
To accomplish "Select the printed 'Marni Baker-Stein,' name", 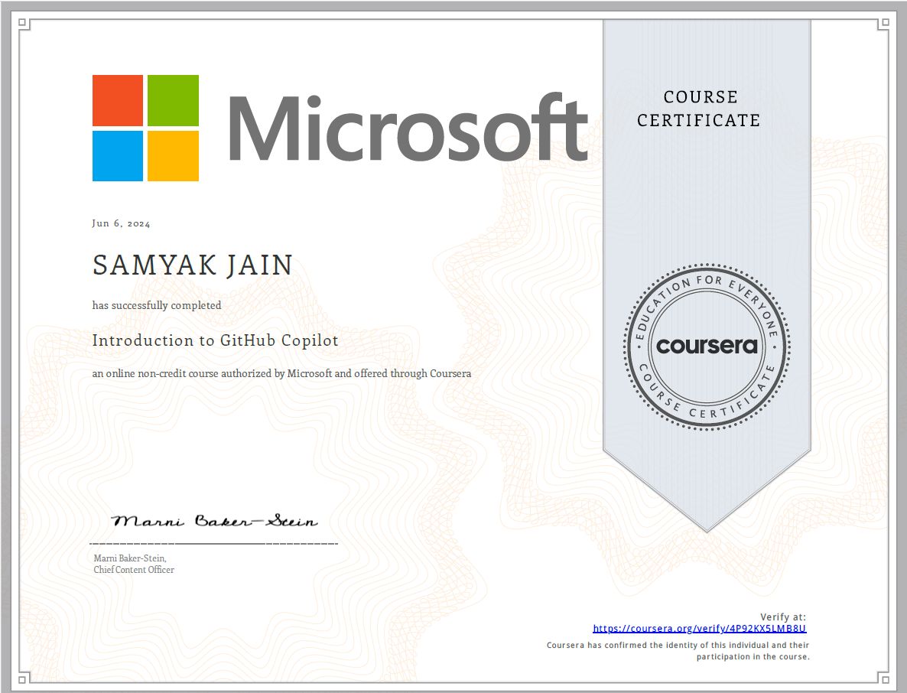I will click(130, 558).
